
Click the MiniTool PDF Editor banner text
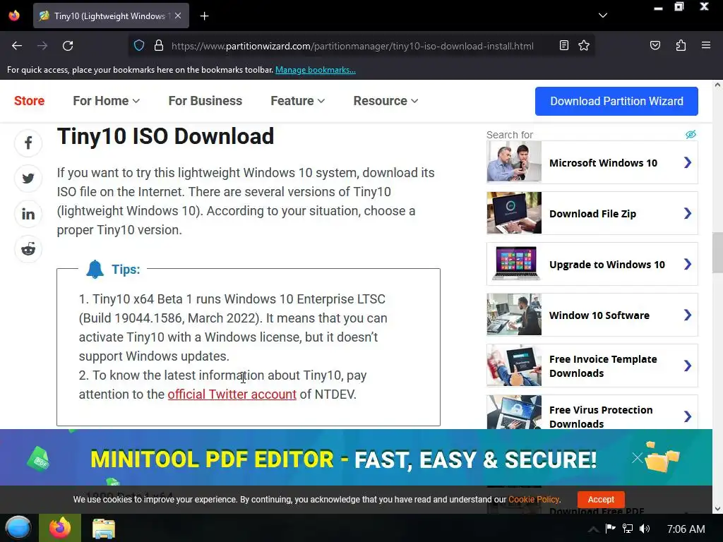[344, 459]
